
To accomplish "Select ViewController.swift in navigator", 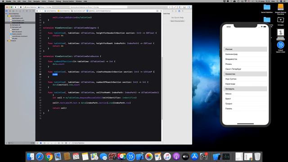I will click(x=18, y=22).
